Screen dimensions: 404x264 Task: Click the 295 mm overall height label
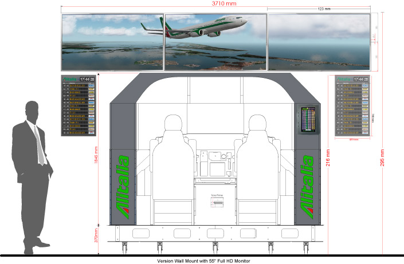[382, 157]
